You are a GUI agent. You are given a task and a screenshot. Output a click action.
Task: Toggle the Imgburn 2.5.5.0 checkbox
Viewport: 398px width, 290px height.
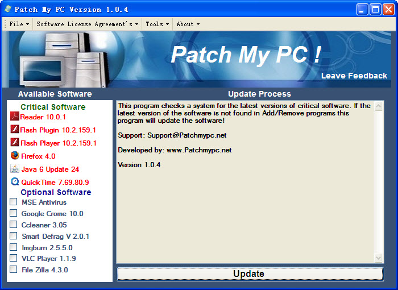coord(13,247)
